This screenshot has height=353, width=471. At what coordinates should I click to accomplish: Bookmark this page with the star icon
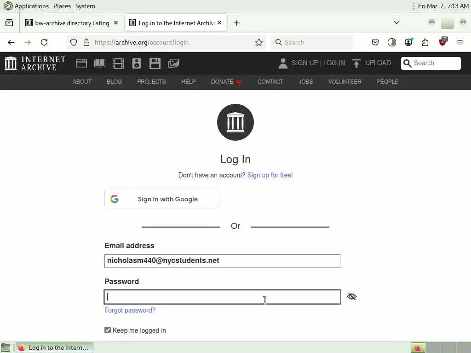(259, 42)
